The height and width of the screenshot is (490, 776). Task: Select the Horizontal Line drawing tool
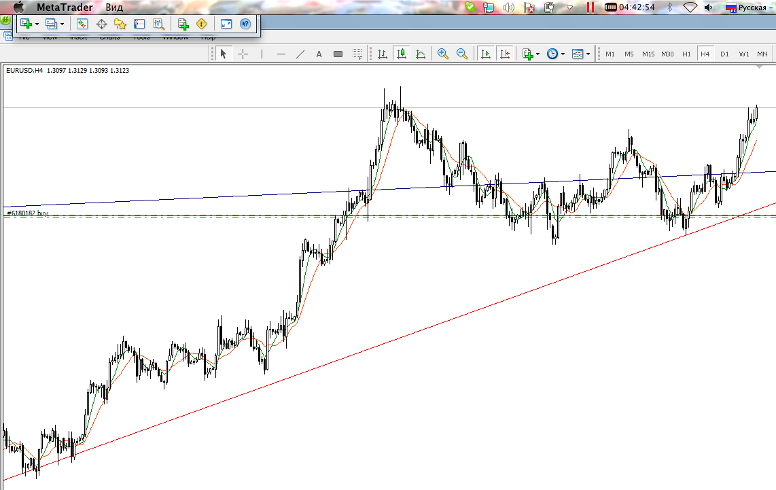pos(281,54)
